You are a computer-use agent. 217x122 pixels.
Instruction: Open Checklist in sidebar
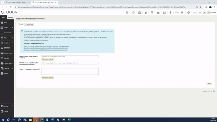7,58
